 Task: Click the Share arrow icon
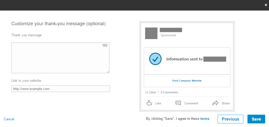[215, 103]
